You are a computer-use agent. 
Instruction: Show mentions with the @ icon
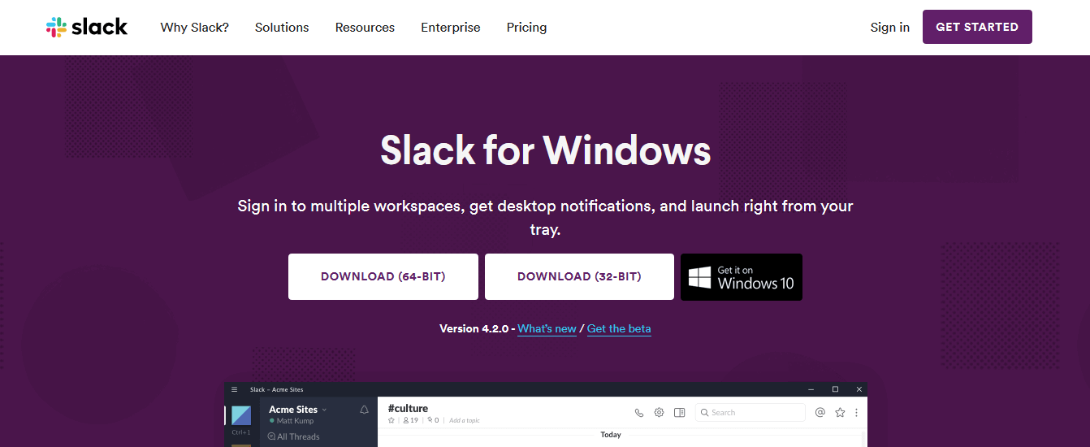820,413
